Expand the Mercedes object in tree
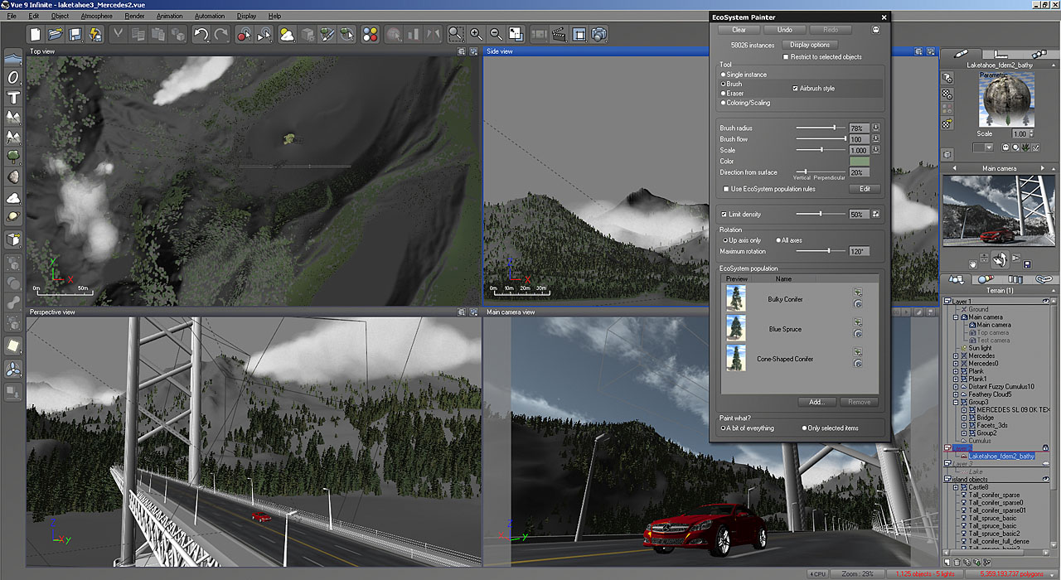1061x580 pixels. point(956,356)
